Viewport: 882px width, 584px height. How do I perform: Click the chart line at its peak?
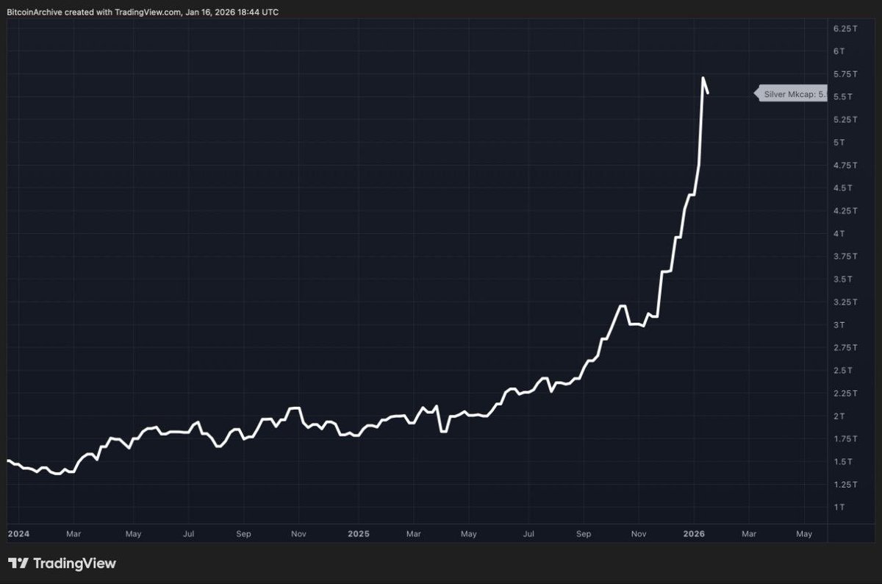(x=703, y=76)
